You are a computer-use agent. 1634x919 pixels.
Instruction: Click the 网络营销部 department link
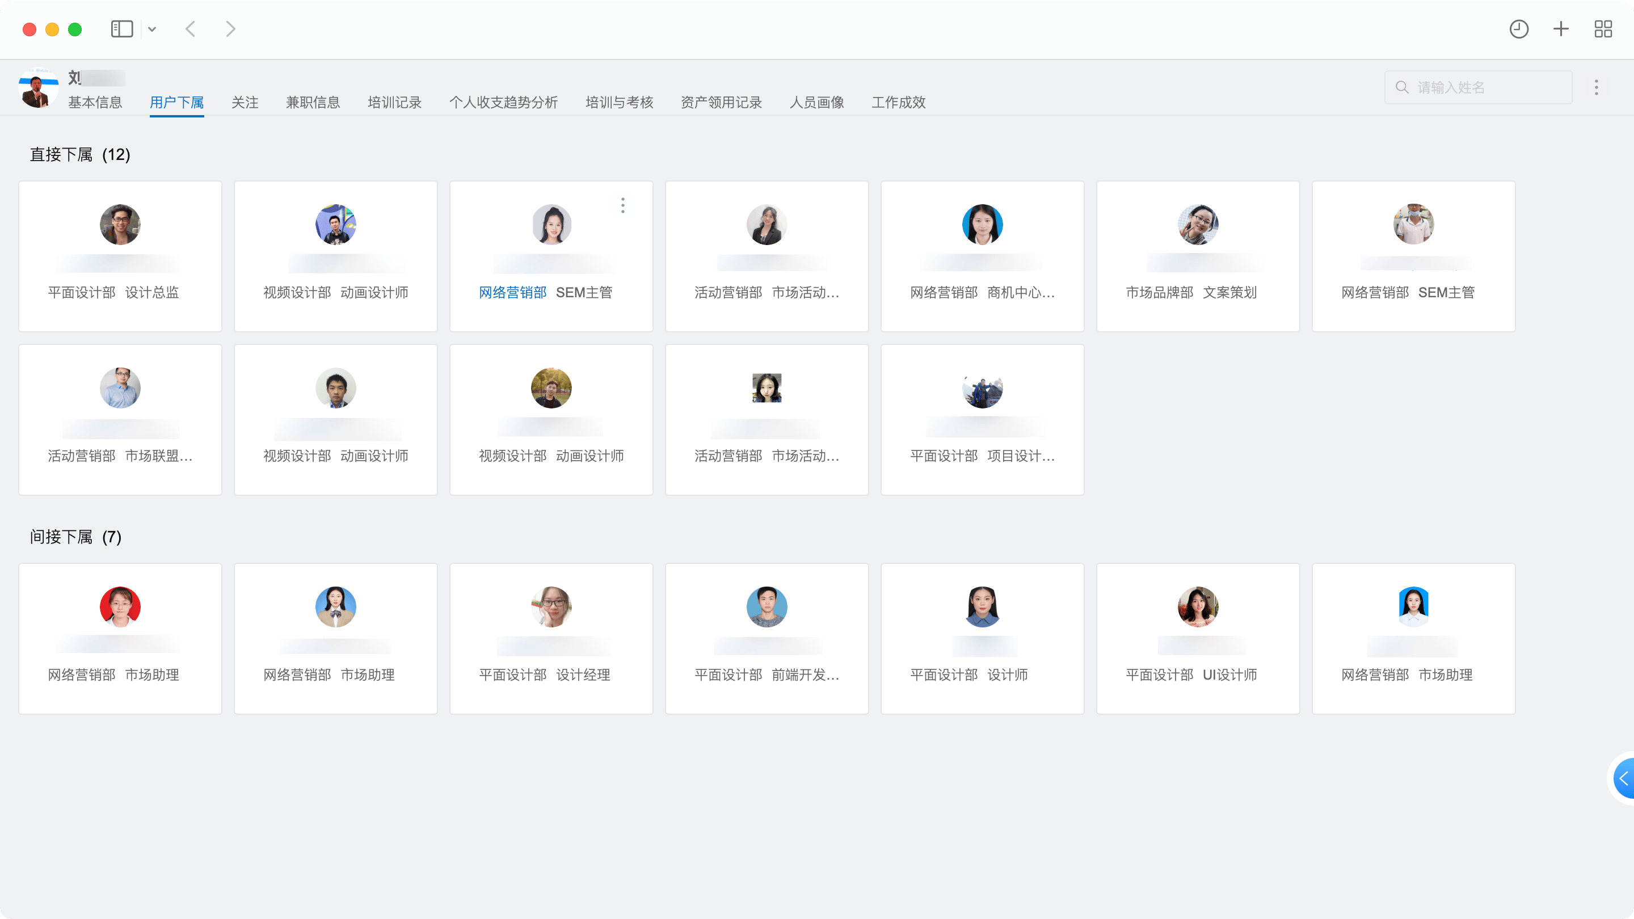click(x=512, y=292)
